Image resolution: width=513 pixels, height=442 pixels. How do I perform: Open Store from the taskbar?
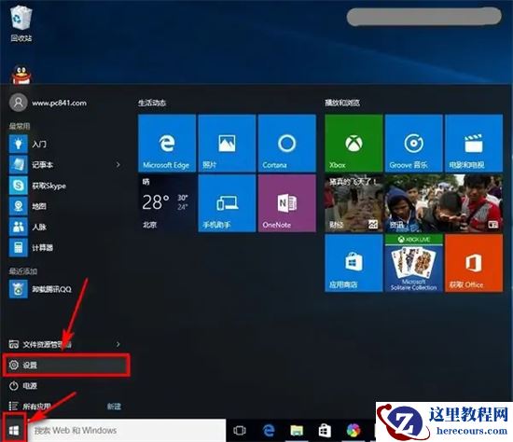point(325,430)
